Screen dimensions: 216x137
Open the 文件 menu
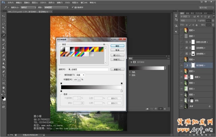point(10,2)
